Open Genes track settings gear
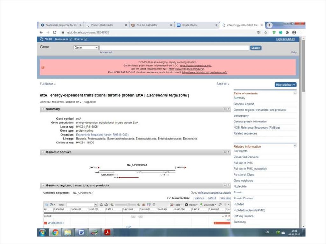Screen dimensions: 326x244 [226, 216]
